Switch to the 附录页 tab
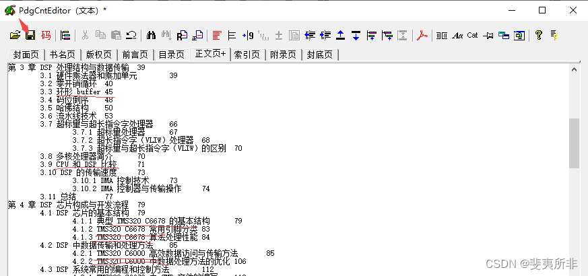Viewport: 588px width, 276px height. (x=283, y=55)
